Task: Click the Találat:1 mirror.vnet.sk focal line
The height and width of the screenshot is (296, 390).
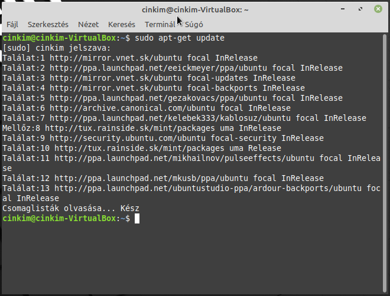Action: pyautogui.click(x=130, y=58)
